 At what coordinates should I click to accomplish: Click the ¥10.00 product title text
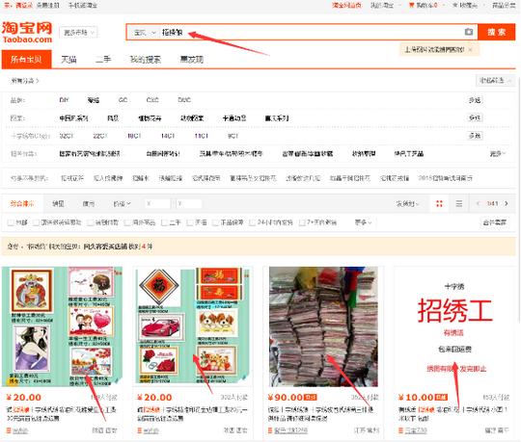tap(452, 414)
